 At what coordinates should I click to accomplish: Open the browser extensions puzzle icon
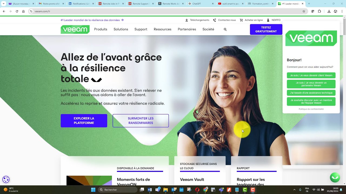point(320,11)
